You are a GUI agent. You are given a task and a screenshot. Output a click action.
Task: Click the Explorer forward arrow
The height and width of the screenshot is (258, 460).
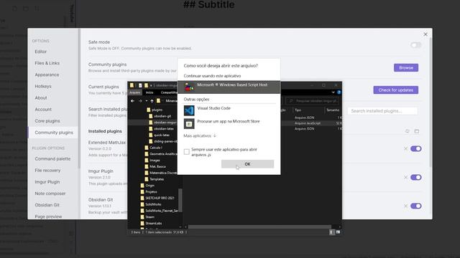tap(140, 101)
